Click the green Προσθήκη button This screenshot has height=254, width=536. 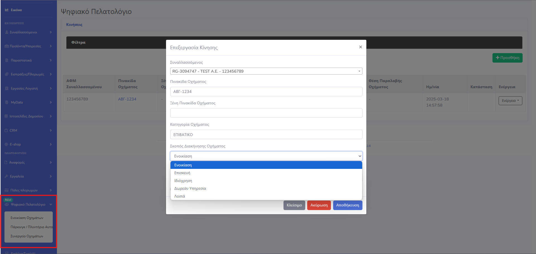(x=508, y=58)
